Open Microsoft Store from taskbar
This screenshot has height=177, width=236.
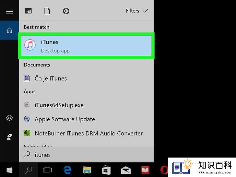pyautogui.click(x=106, y=170)
